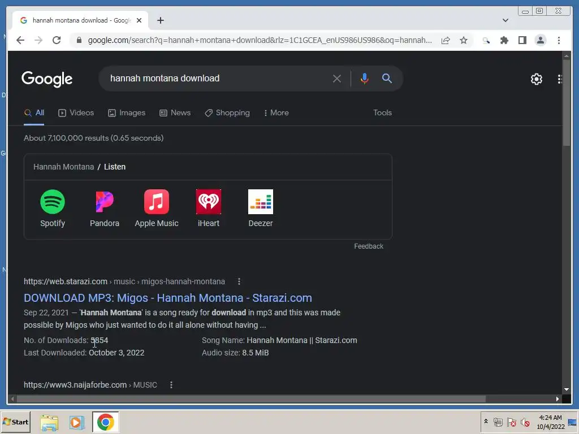579x434 pixels.
Task: Click the scroll right arrow
Action: [x=557, y=399]
